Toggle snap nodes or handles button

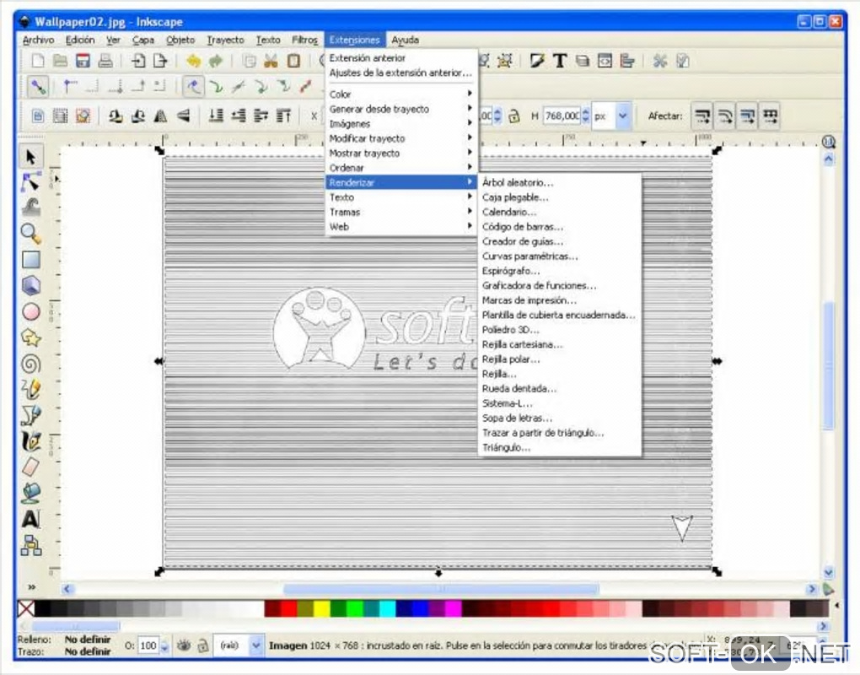click(x=193, y=86)
